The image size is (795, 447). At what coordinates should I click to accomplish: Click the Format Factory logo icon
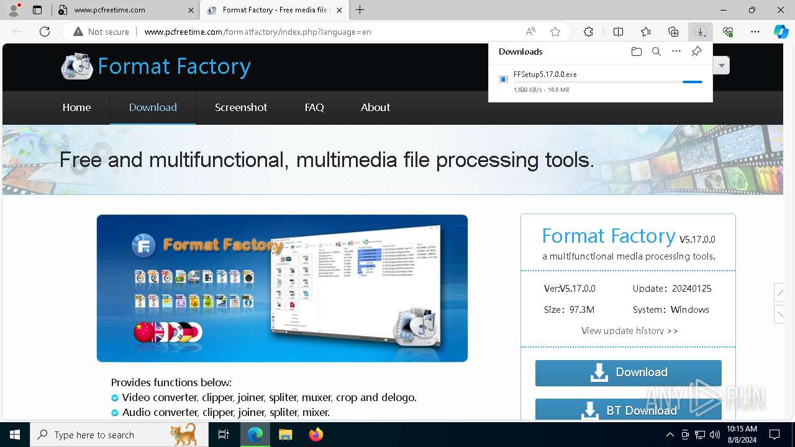(x=76, y=66)
